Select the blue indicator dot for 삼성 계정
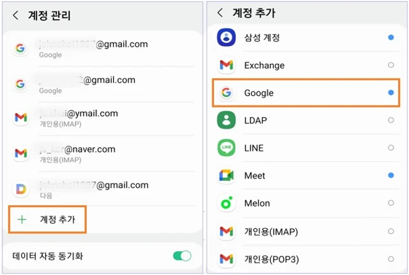Image resolution: width=409 pixels, height=275 pixels. coord(390,37)
